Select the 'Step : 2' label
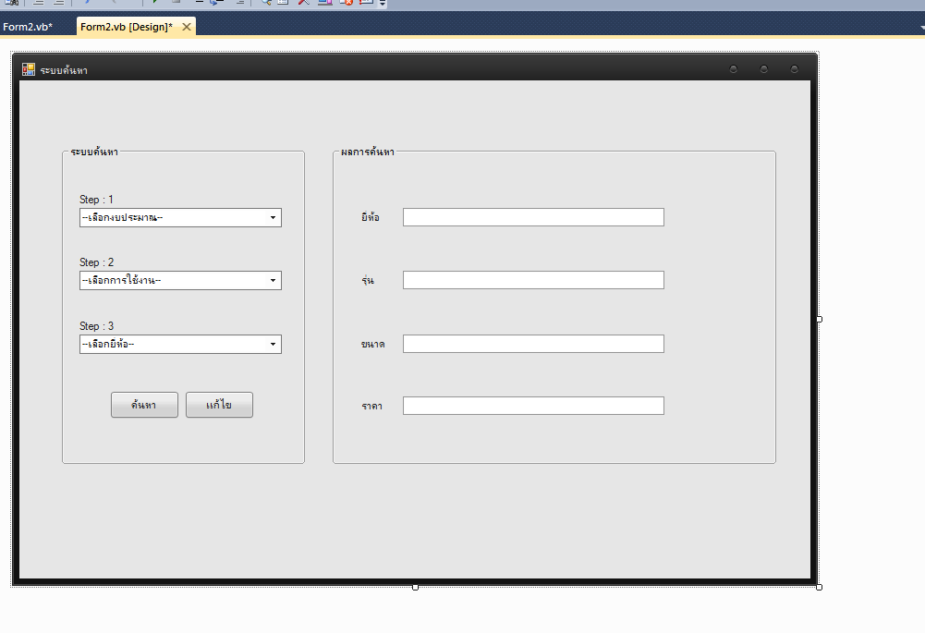 (97, 262)
